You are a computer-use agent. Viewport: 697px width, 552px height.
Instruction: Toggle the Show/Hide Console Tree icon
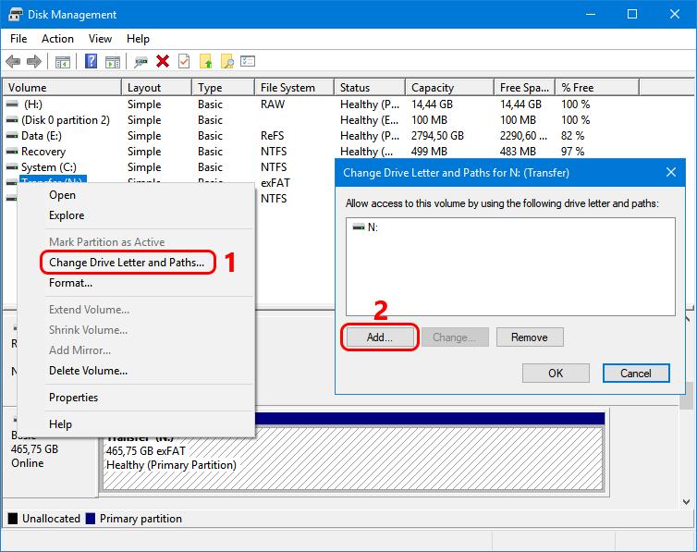point(63,62)
